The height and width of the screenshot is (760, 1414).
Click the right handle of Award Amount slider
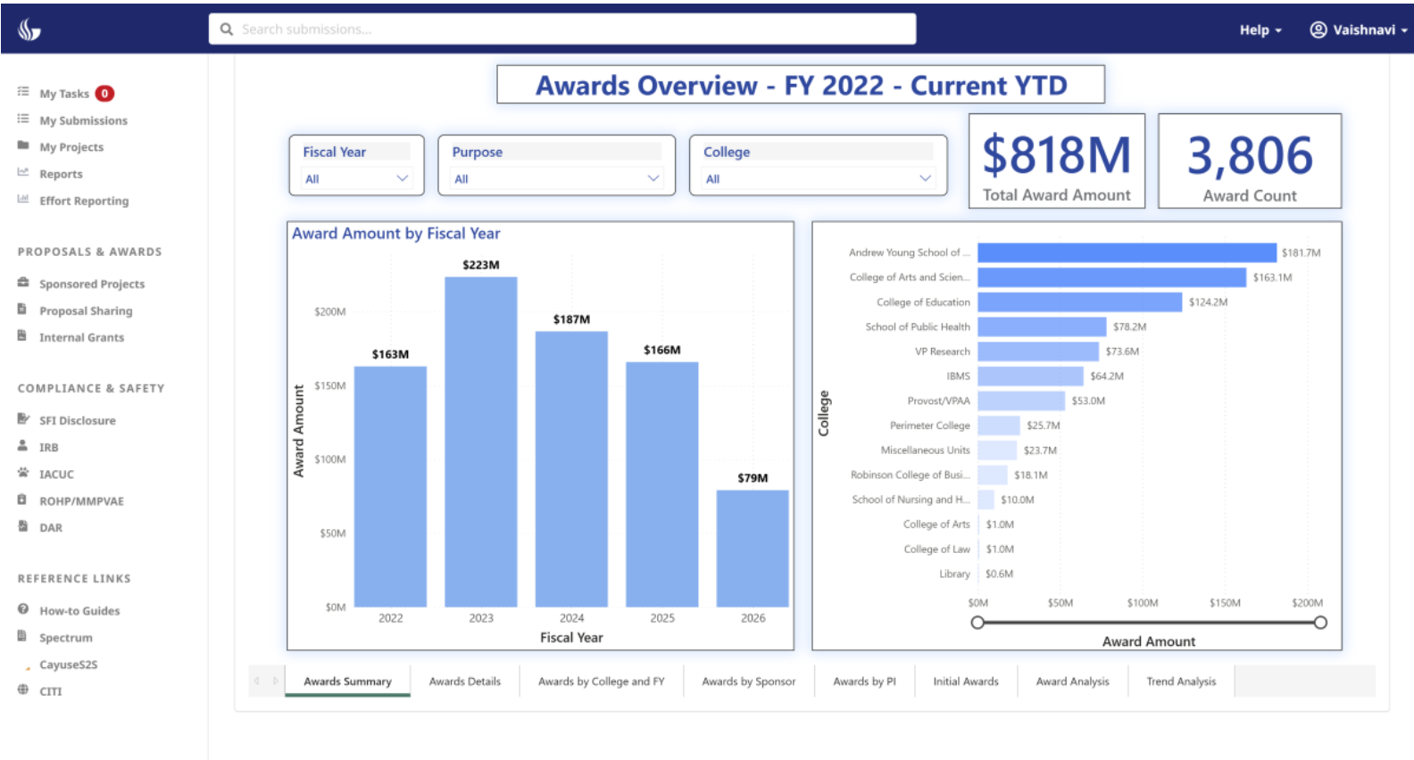[1320, 623]
